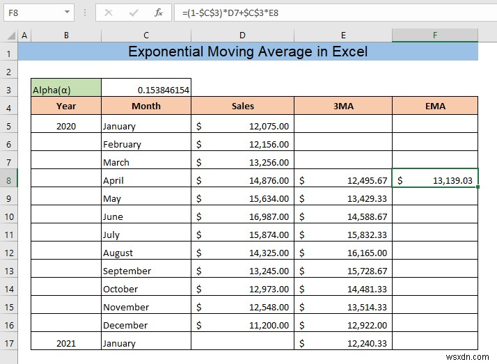Click the Enter checkmark icon in formula bar
The height and width of the screenshot is (364, 497).
pyautogui.click(x=134, y=13)
